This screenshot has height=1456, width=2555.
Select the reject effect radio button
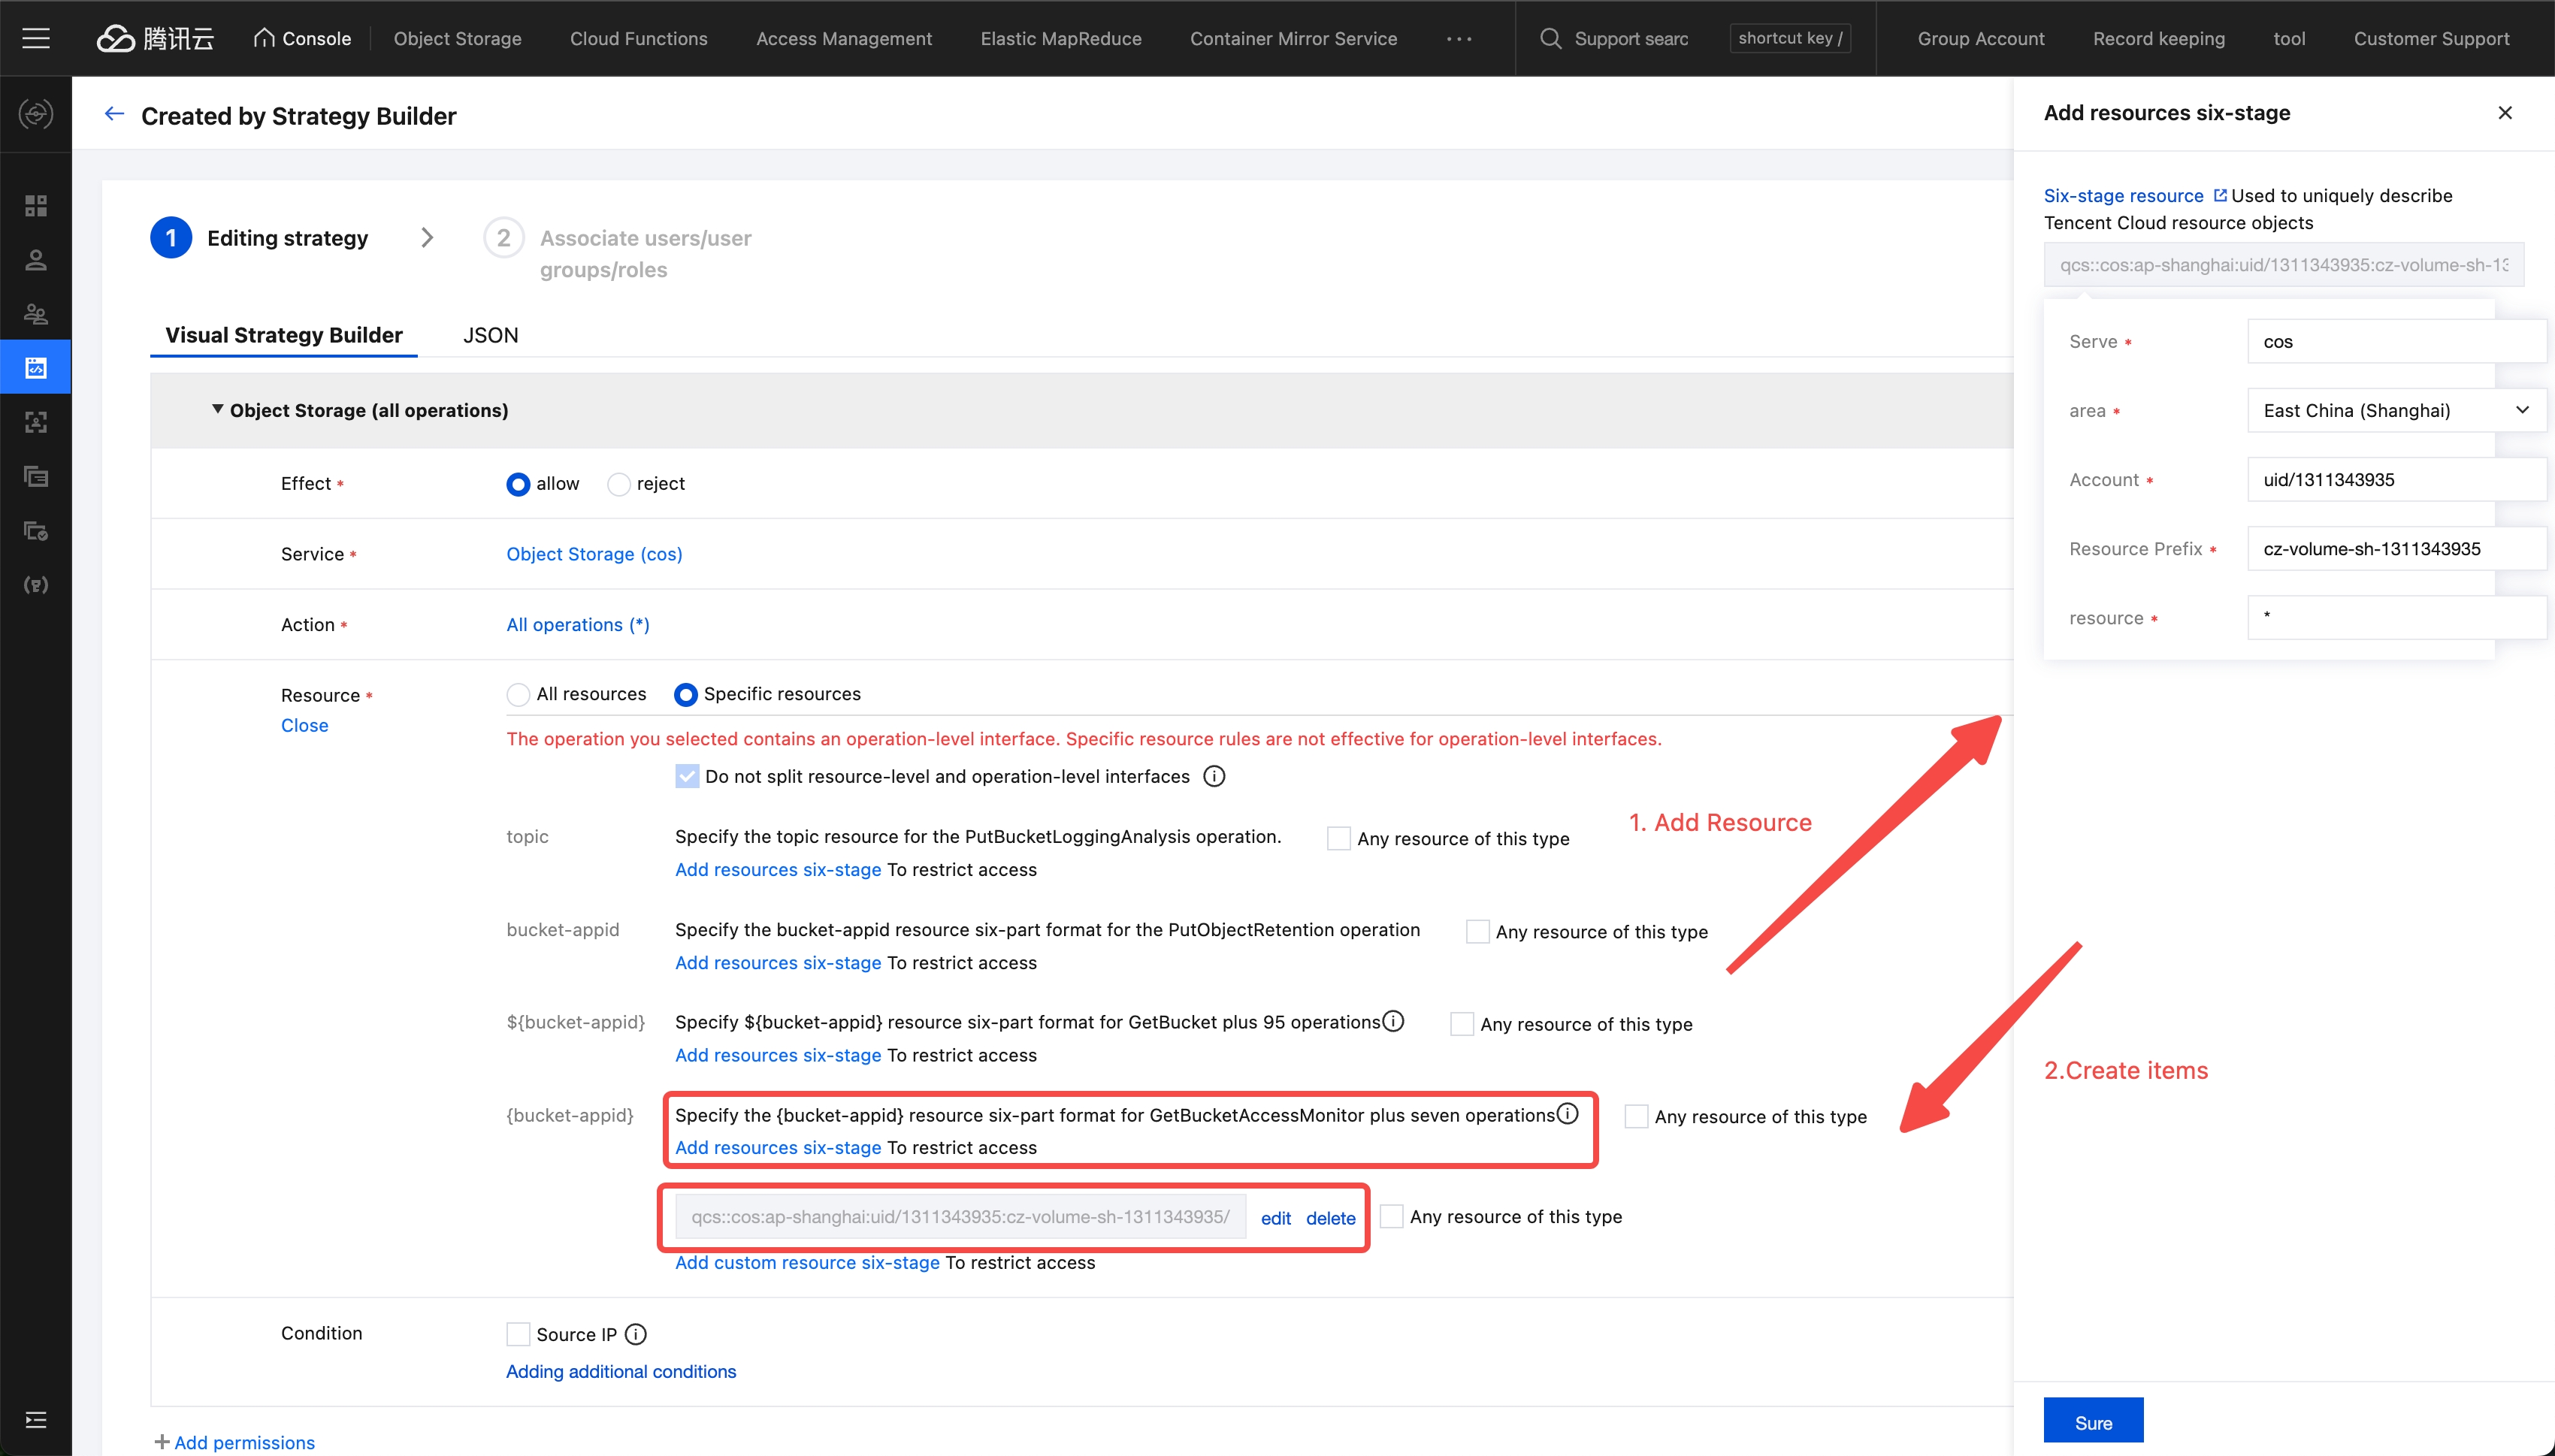(x=619, y=484)
